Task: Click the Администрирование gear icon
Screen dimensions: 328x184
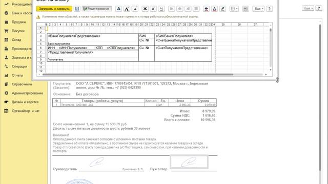Action: coord(7,93)
